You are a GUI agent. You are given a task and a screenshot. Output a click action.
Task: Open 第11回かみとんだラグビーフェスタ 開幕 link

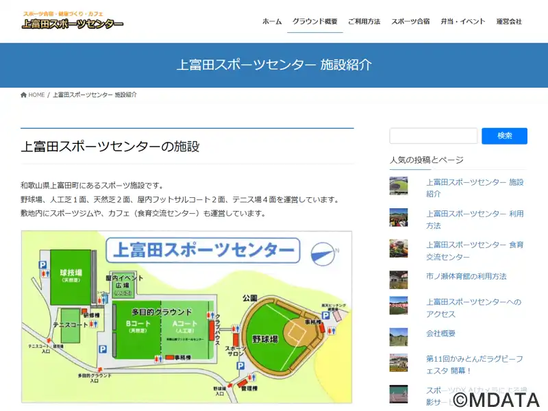point(474,364)
